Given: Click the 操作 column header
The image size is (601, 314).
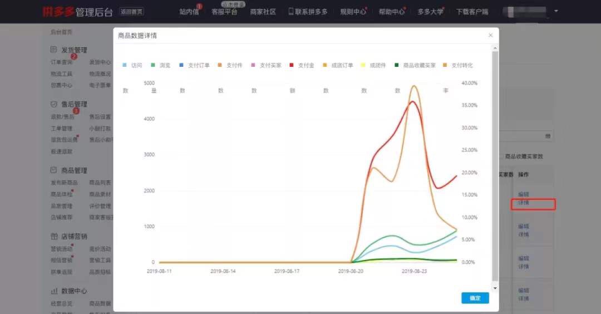Looking at the screenshot, I should coord(523,174).
